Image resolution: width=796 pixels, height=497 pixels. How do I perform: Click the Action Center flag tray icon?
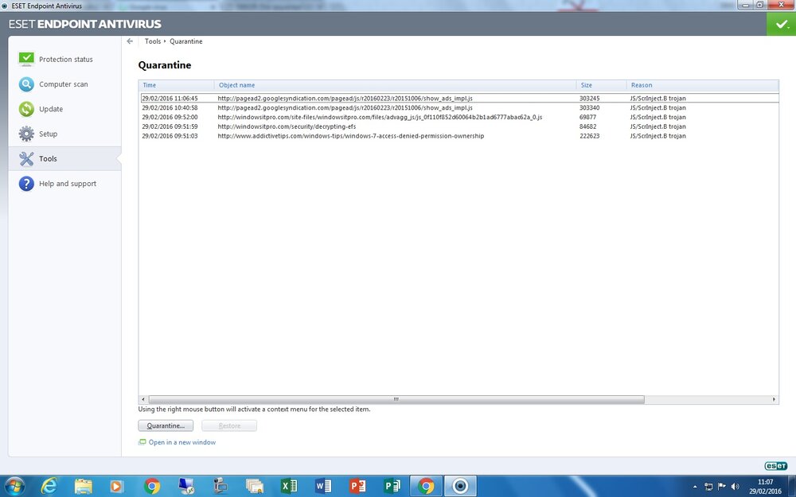point(721,487)
